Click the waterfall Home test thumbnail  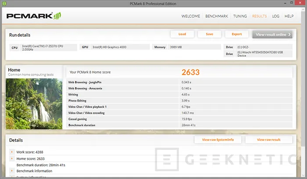34,104
